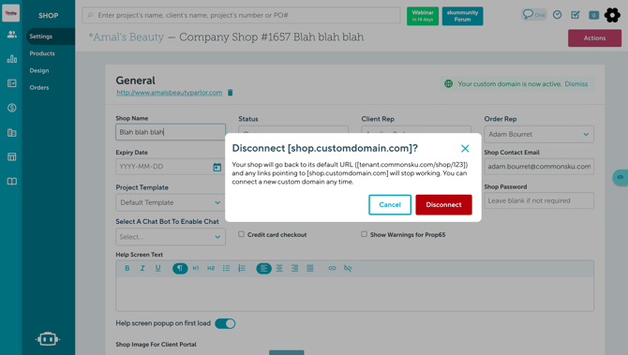The width and height of the screenshot is (628, 355).
Task: Click inside the Help Screen Text area
Action: pyautogui.click(x=355, y=294)
